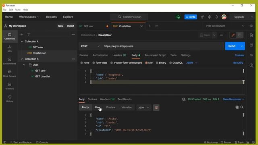Image resolution: width=258 pixels, height=145 pixels.
Task: Open the Prod Environment selector
Action: [x=225, y=26]
